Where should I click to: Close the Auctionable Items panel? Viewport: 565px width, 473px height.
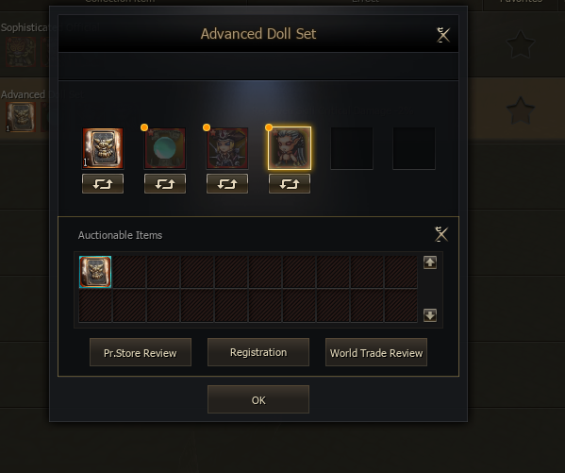tap(441, 234)
